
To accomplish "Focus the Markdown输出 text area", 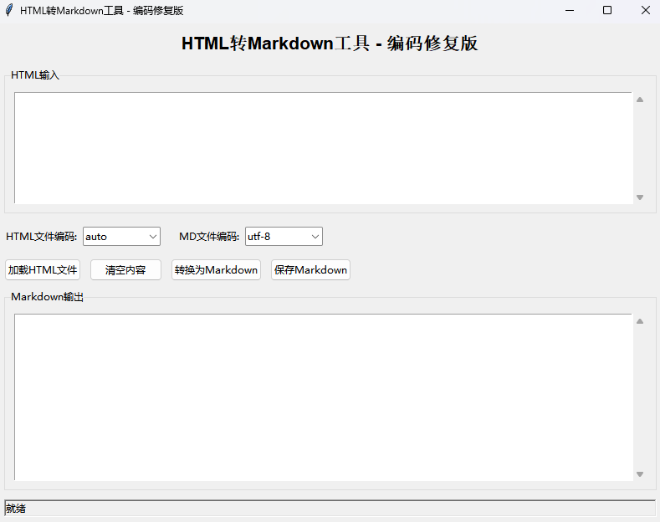I will (323, 397).
